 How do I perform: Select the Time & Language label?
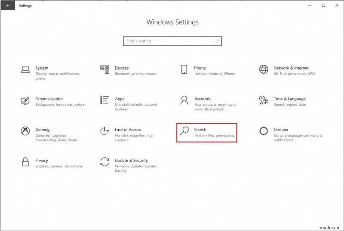pos(289,99)
